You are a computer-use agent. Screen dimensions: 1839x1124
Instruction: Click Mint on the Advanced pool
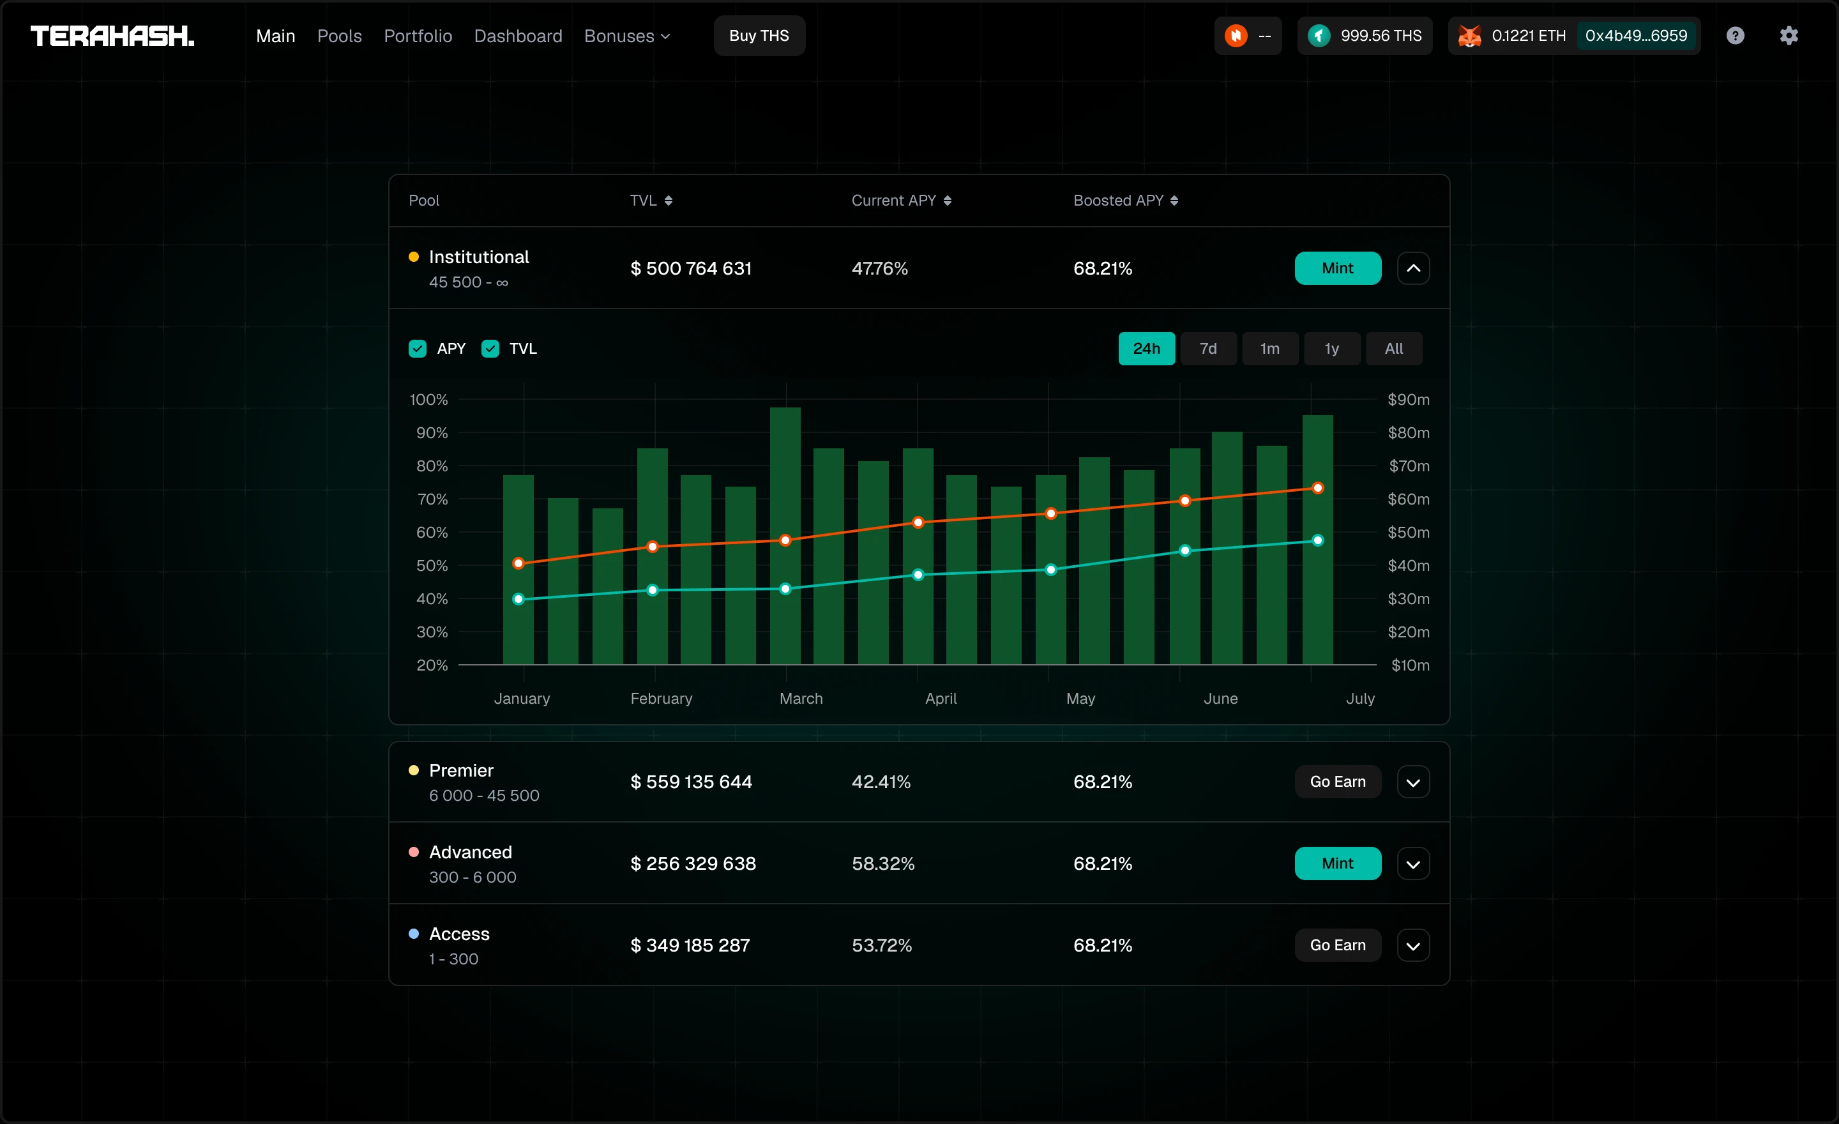click(x=1338, y=863)
